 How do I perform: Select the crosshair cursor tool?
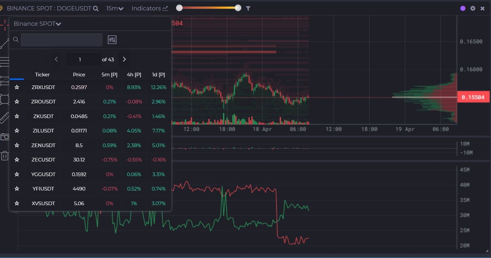(5, 24)
